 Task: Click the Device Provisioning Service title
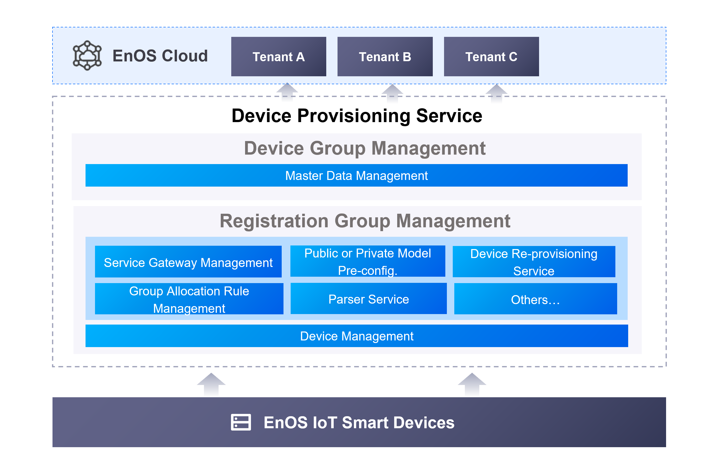(x=357, y=116)
